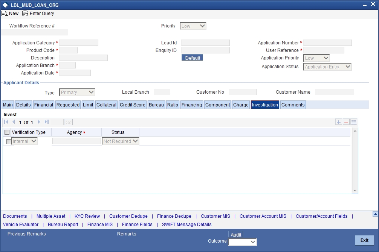
Task: Click the Enter Query icon
Action: [x=25, y=14]
